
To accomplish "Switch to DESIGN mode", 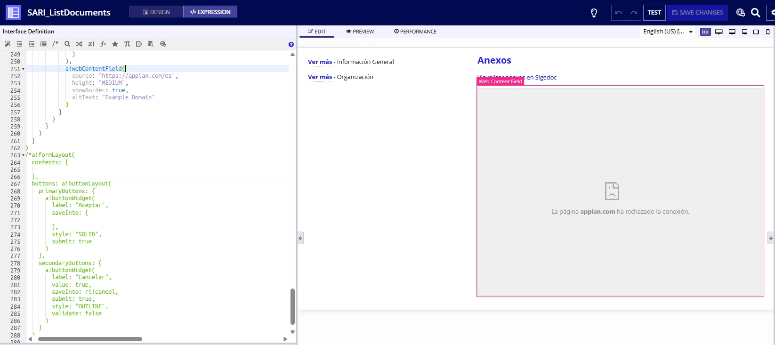I will click(156, 12).
